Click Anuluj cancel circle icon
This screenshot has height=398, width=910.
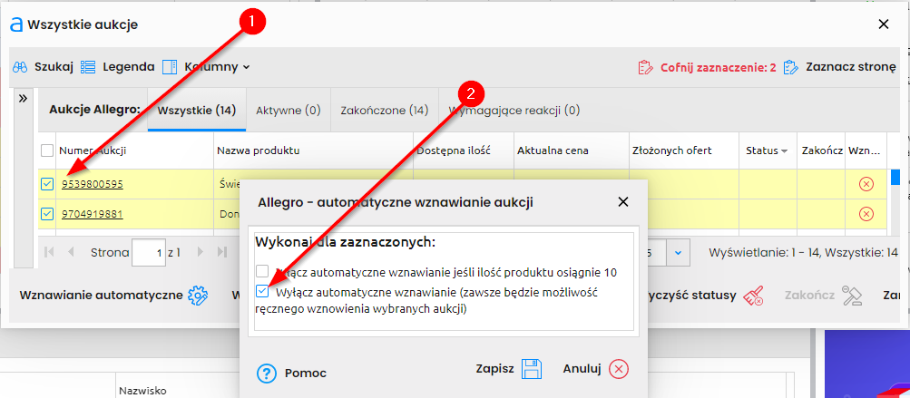(620, 369)
